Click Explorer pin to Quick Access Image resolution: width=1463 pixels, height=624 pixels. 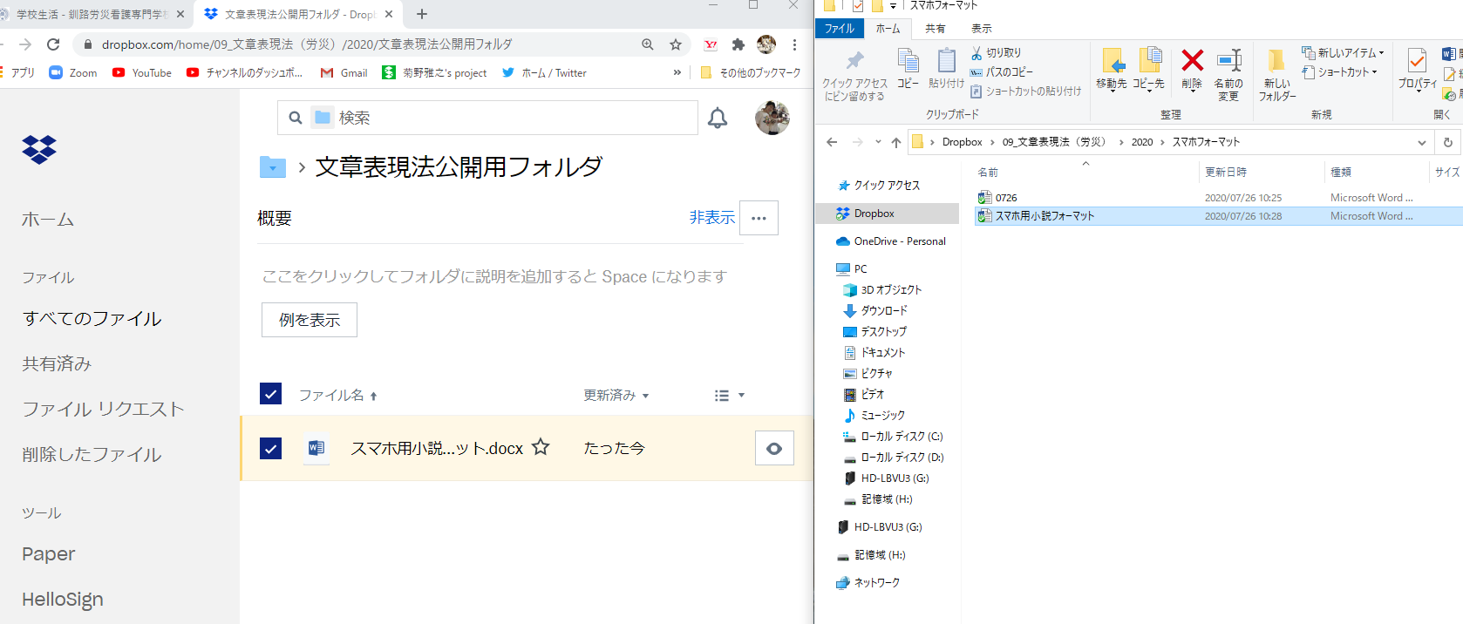[854, 75]
